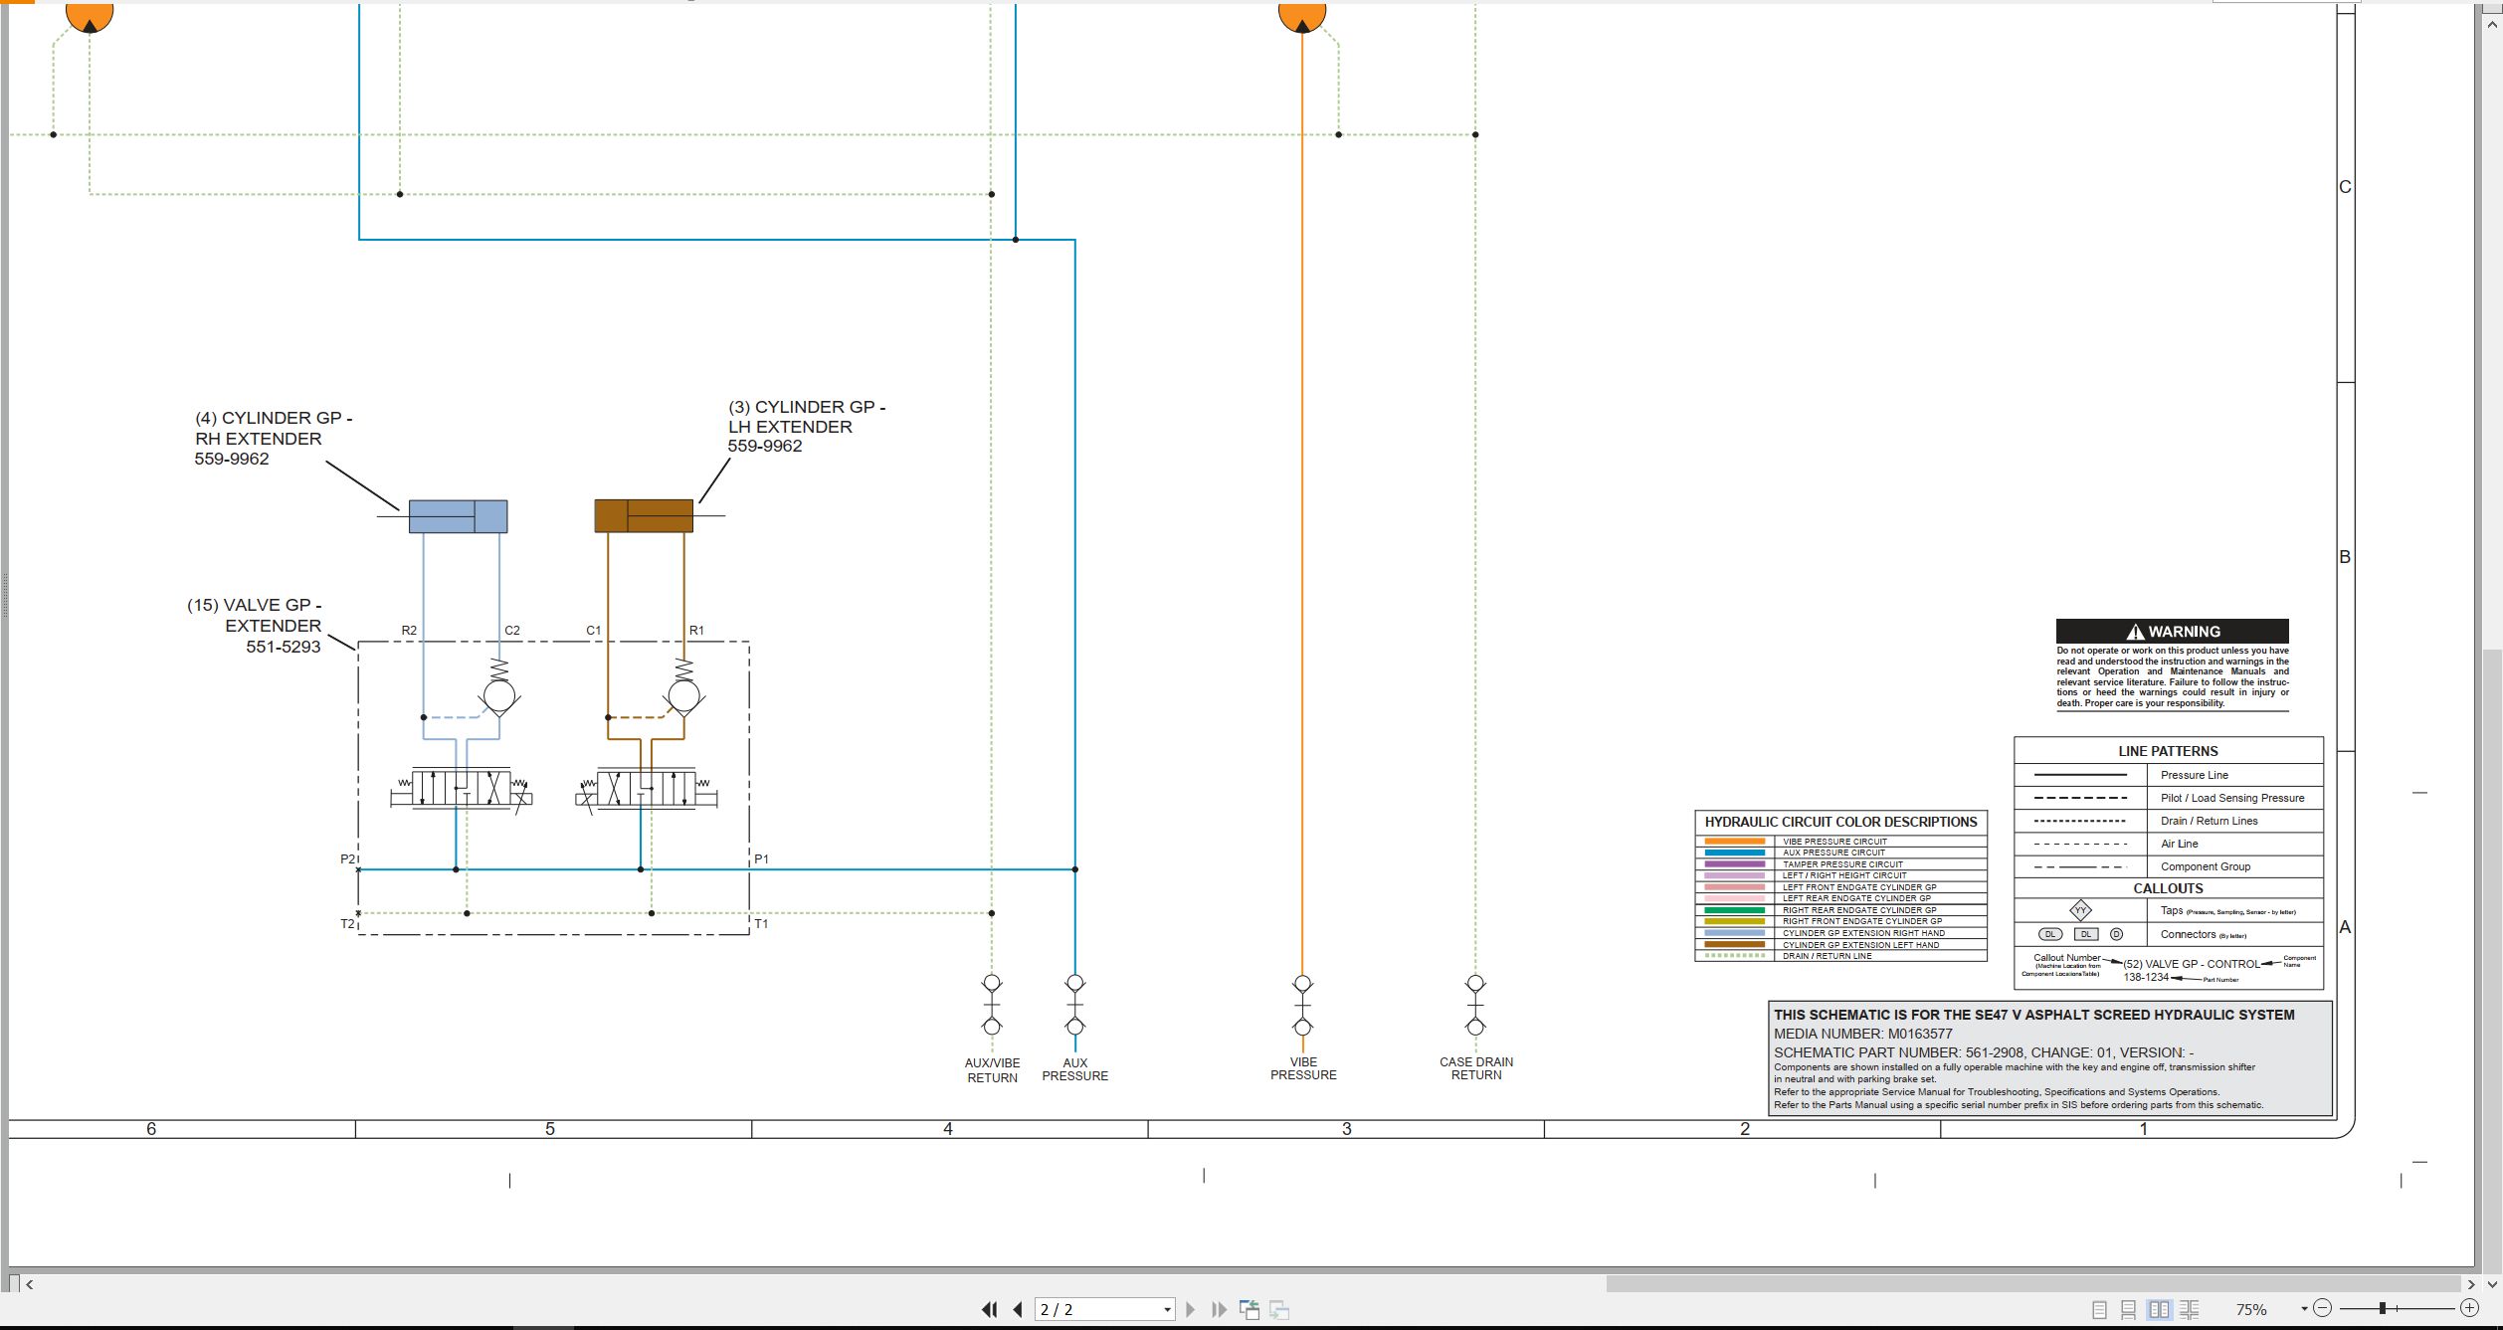Click horizontal scrollbar right arrow

pyautogui.click(x=2471, y=1284)
